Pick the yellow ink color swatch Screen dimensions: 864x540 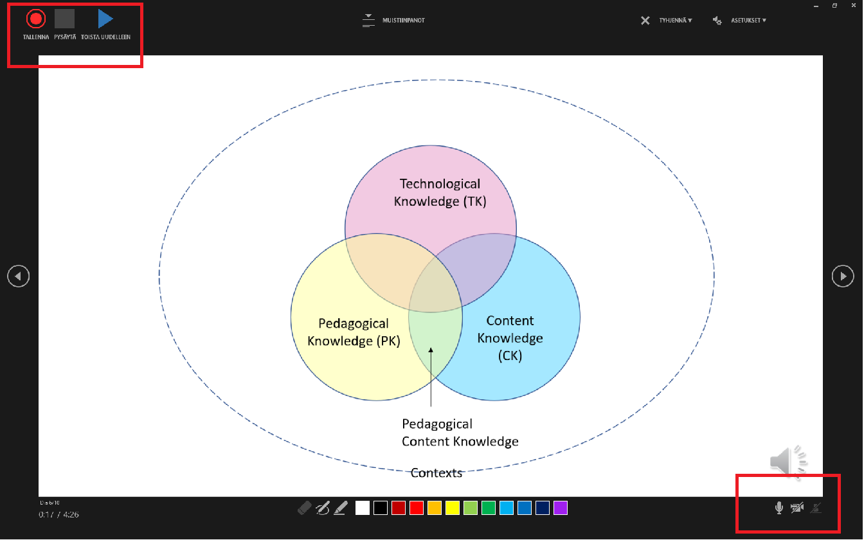tap(453, 508)
